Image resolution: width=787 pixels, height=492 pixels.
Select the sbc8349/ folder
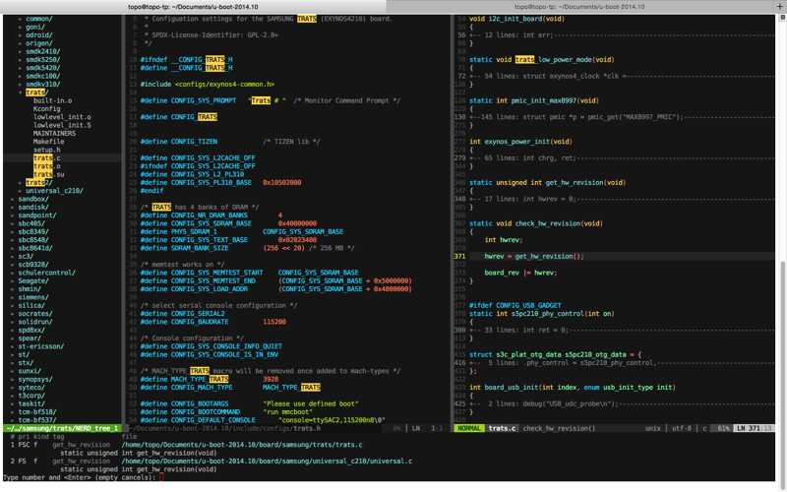click(33, 231)
